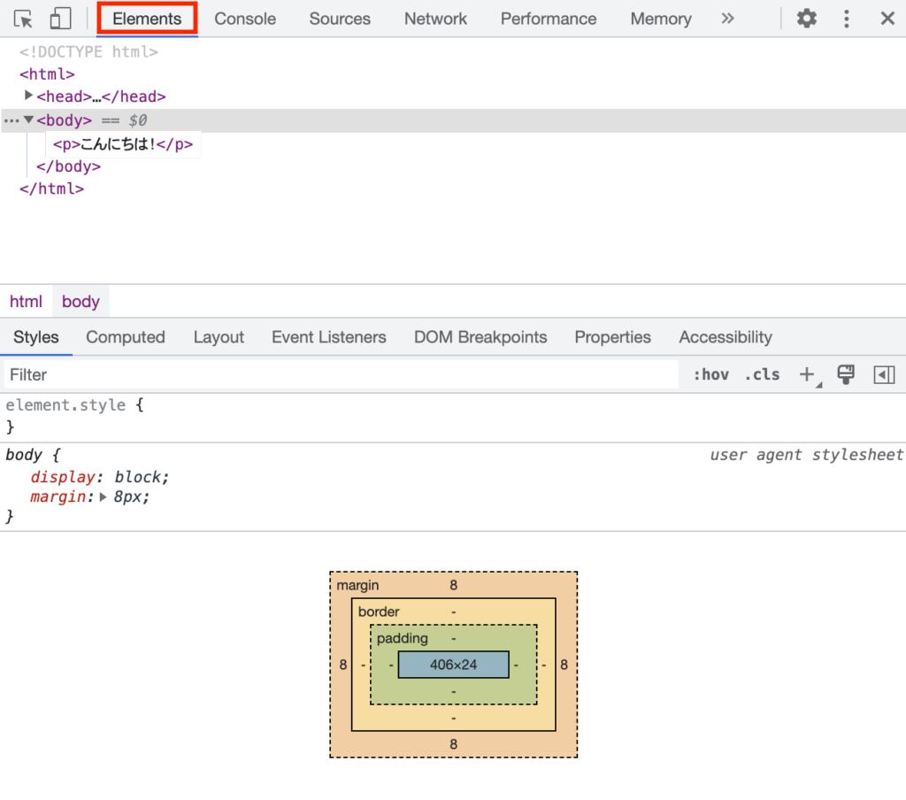Expand the margin shorthand property
The width and height of the screenshot is (906, 800).
[x=104, y=497]
